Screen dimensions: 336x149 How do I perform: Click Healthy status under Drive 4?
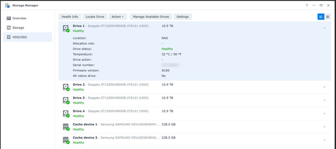tap(78, 116)
